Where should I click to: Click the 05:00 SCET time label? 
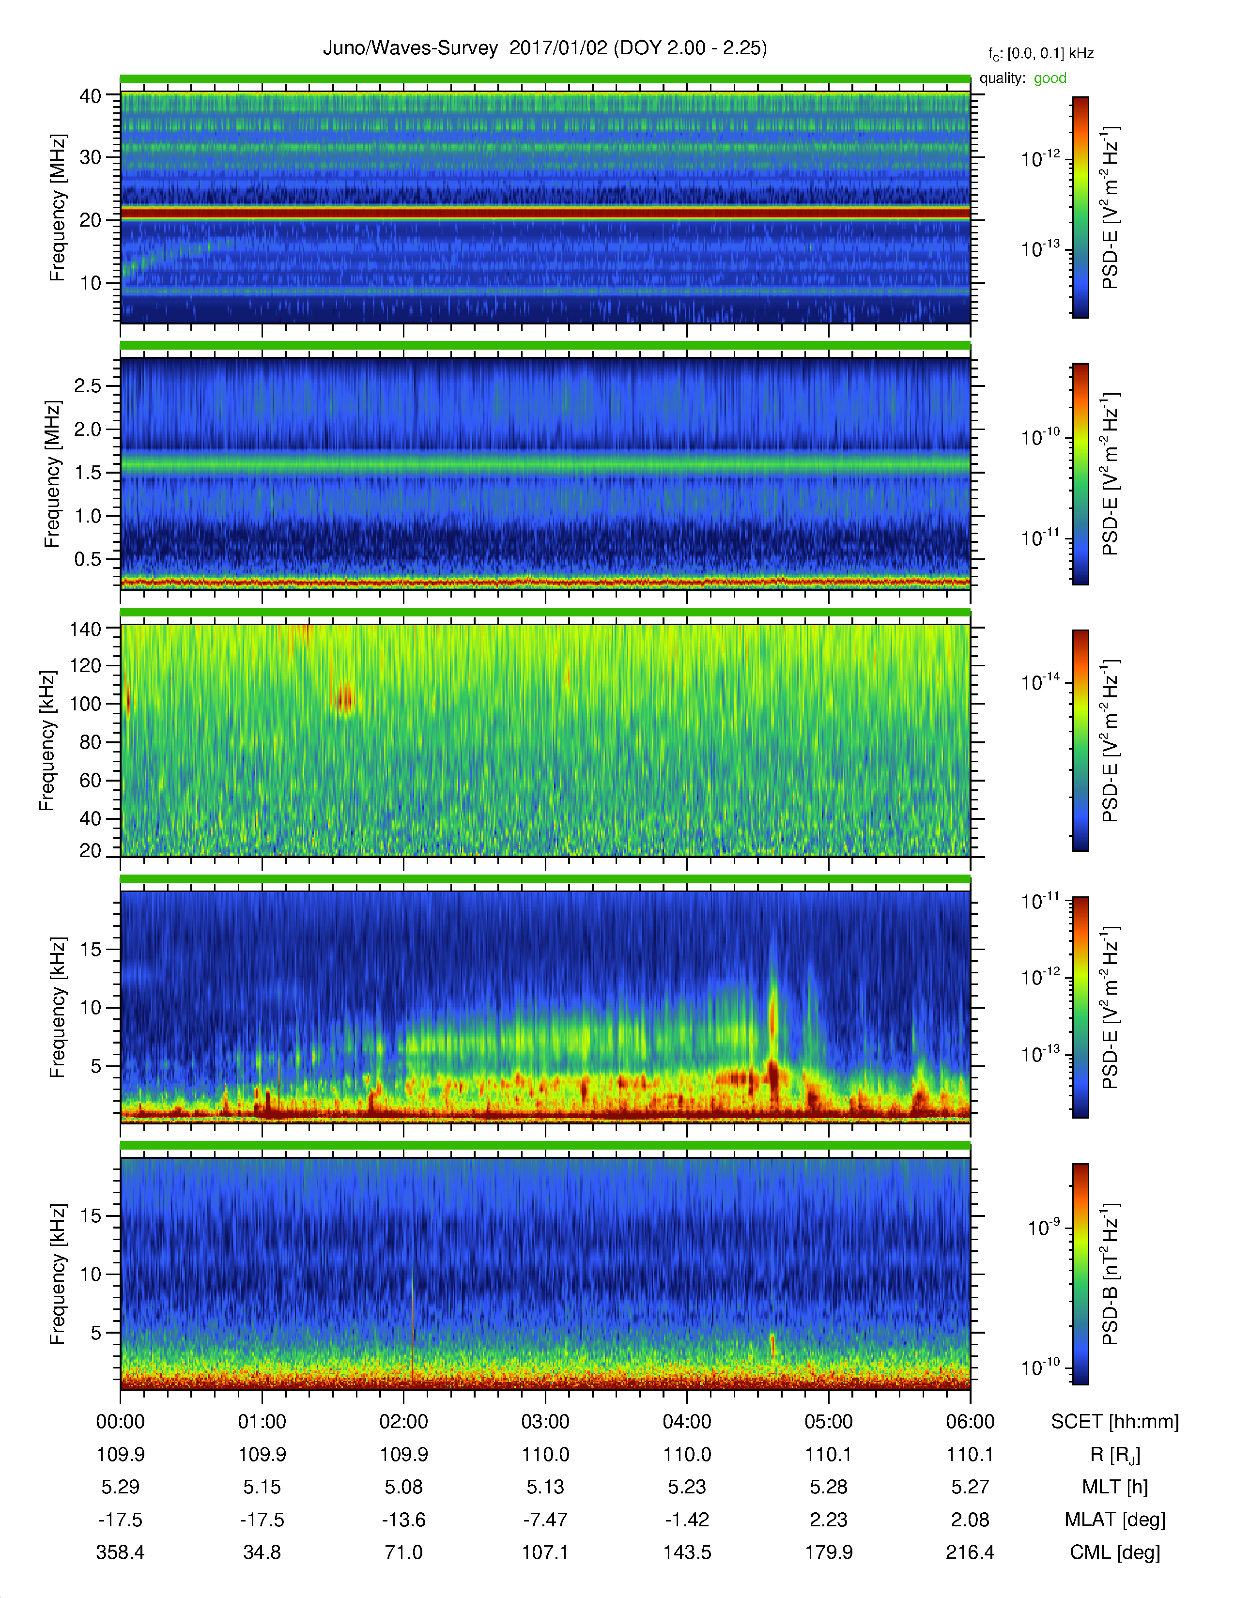(x=828, y=1422)
